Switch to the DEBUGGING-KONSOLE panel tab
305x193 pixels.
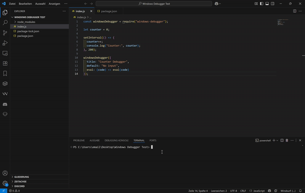(x=116, y=140)
